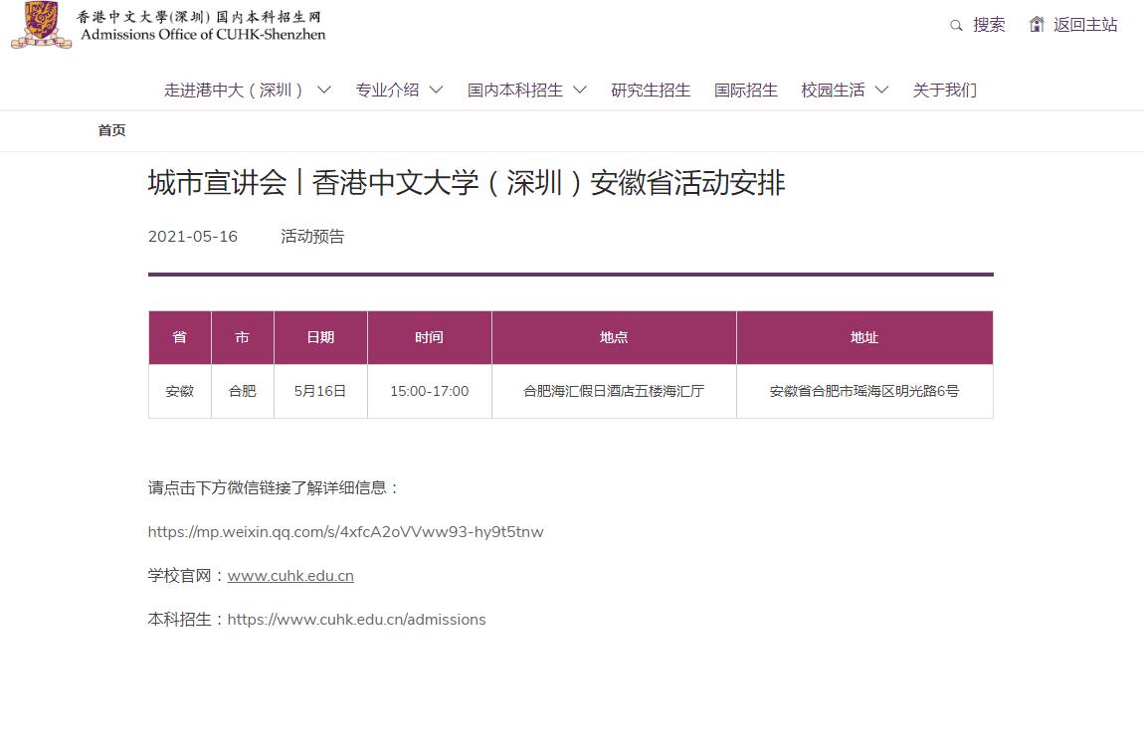Click the 地址 table header

[x=864, y=337]
